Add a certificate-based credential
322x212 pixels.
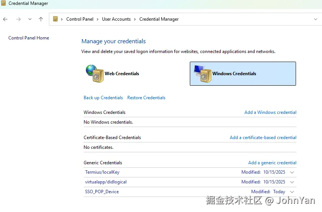coord(263,138)
